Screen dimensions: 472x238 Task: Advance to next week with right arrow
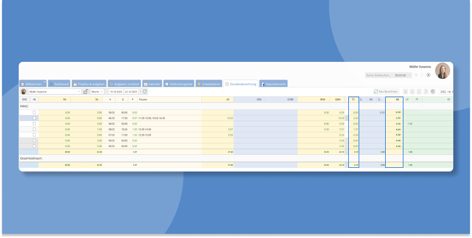click(139, 91)
